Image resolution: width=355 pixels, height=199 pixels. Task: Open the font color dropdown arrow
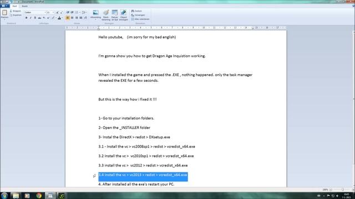point(62,18)
